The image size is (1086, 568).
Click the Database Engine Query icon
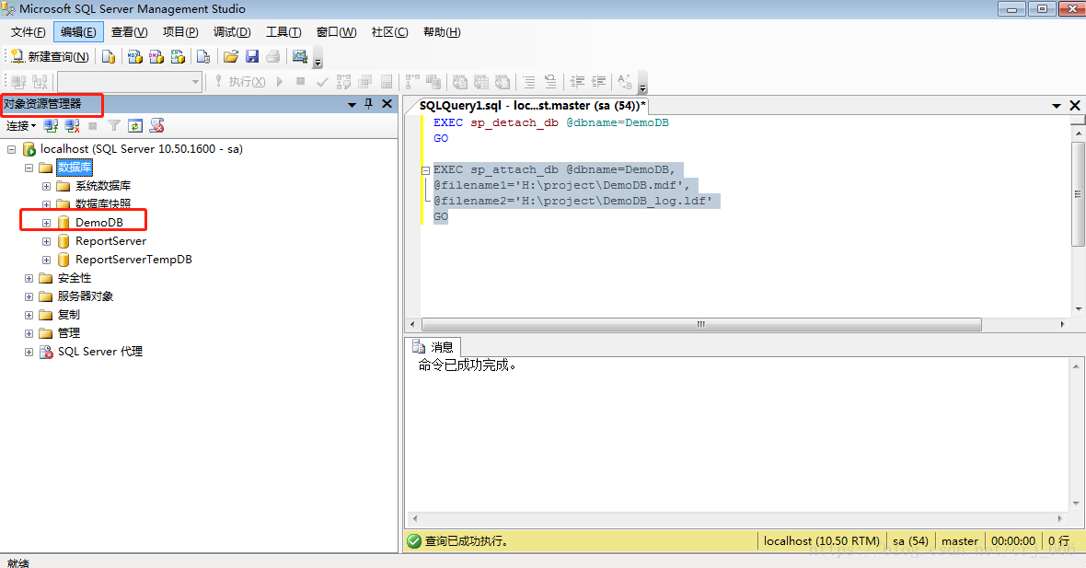(109, 57)
